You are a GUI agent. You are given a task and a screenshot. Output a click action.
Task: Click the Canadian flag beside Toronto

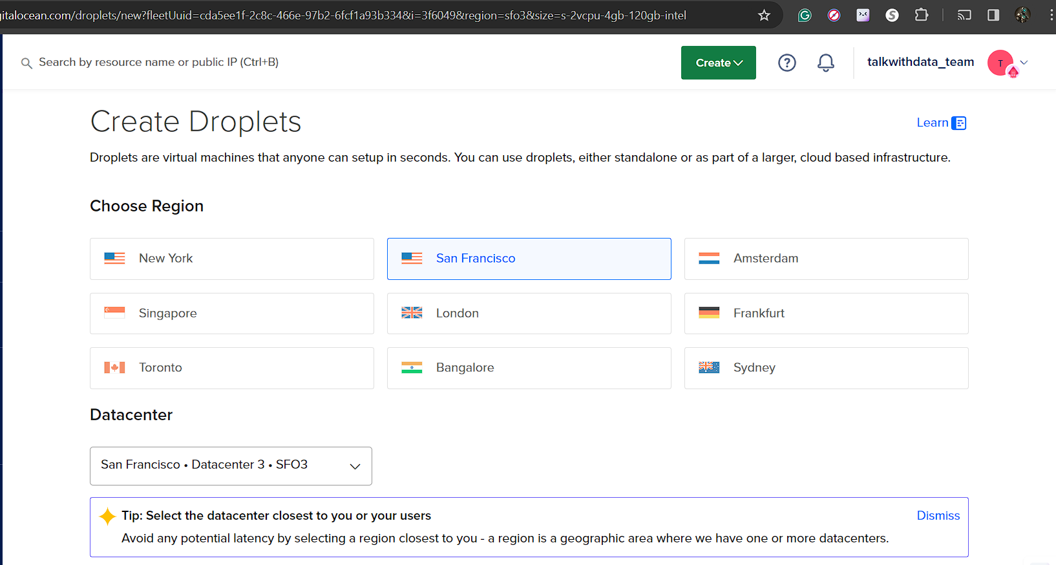pos(114,368)
